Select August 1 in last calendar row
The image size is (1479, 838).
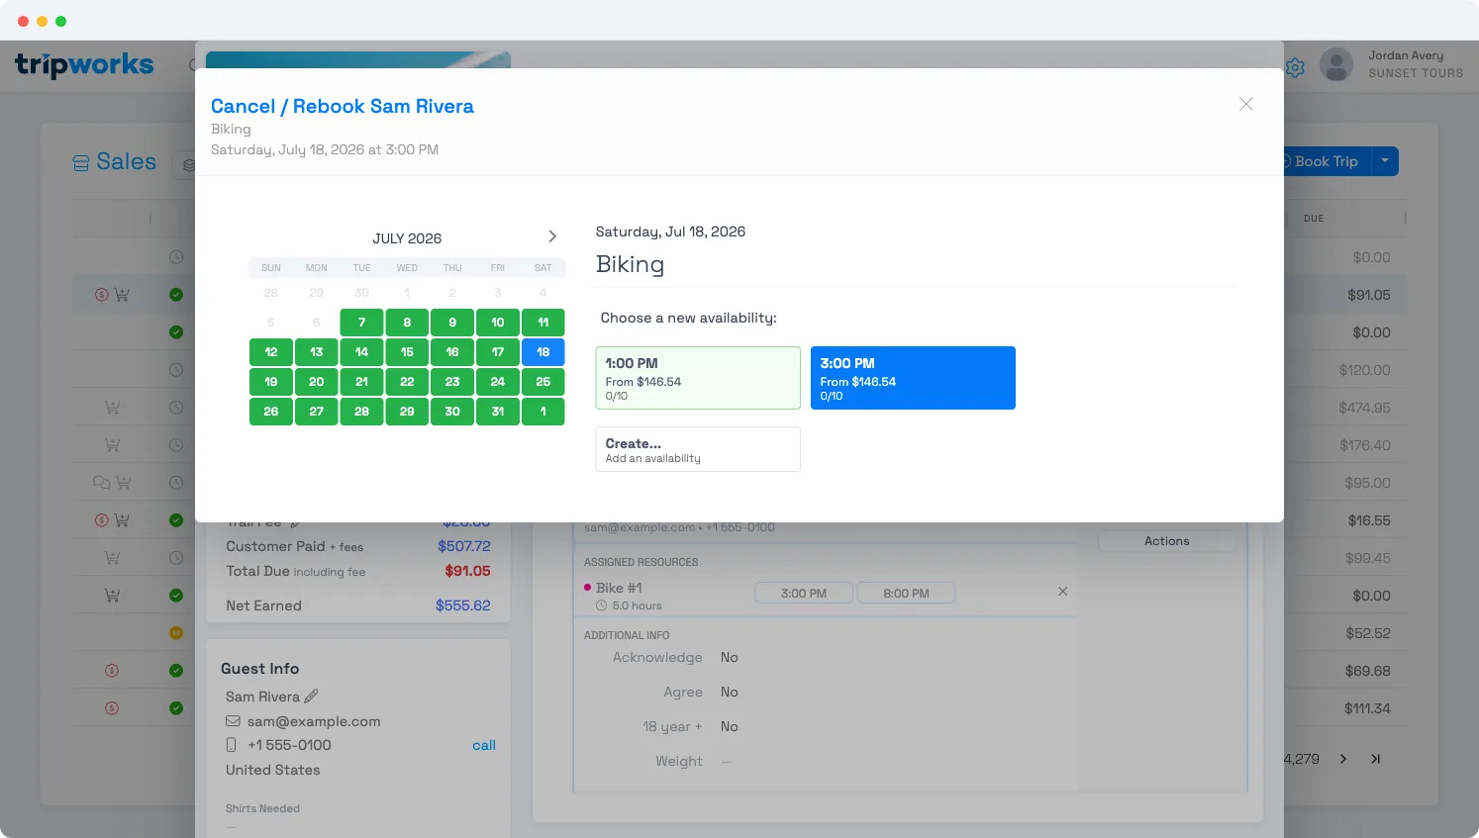coord(543,412)
